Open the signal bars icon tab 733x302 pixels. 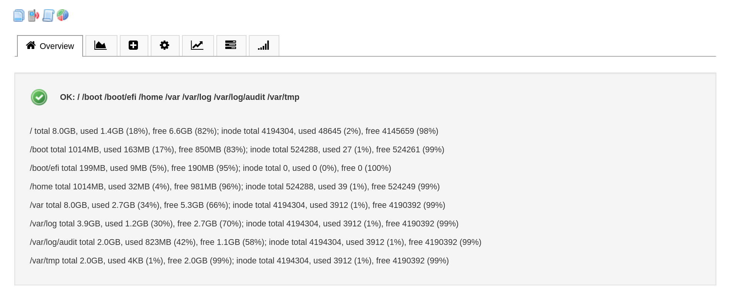point(264,46)
